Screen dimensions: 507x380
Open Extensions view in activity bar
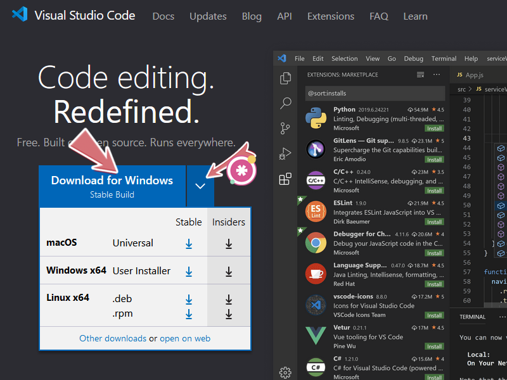tap(285, 179)
